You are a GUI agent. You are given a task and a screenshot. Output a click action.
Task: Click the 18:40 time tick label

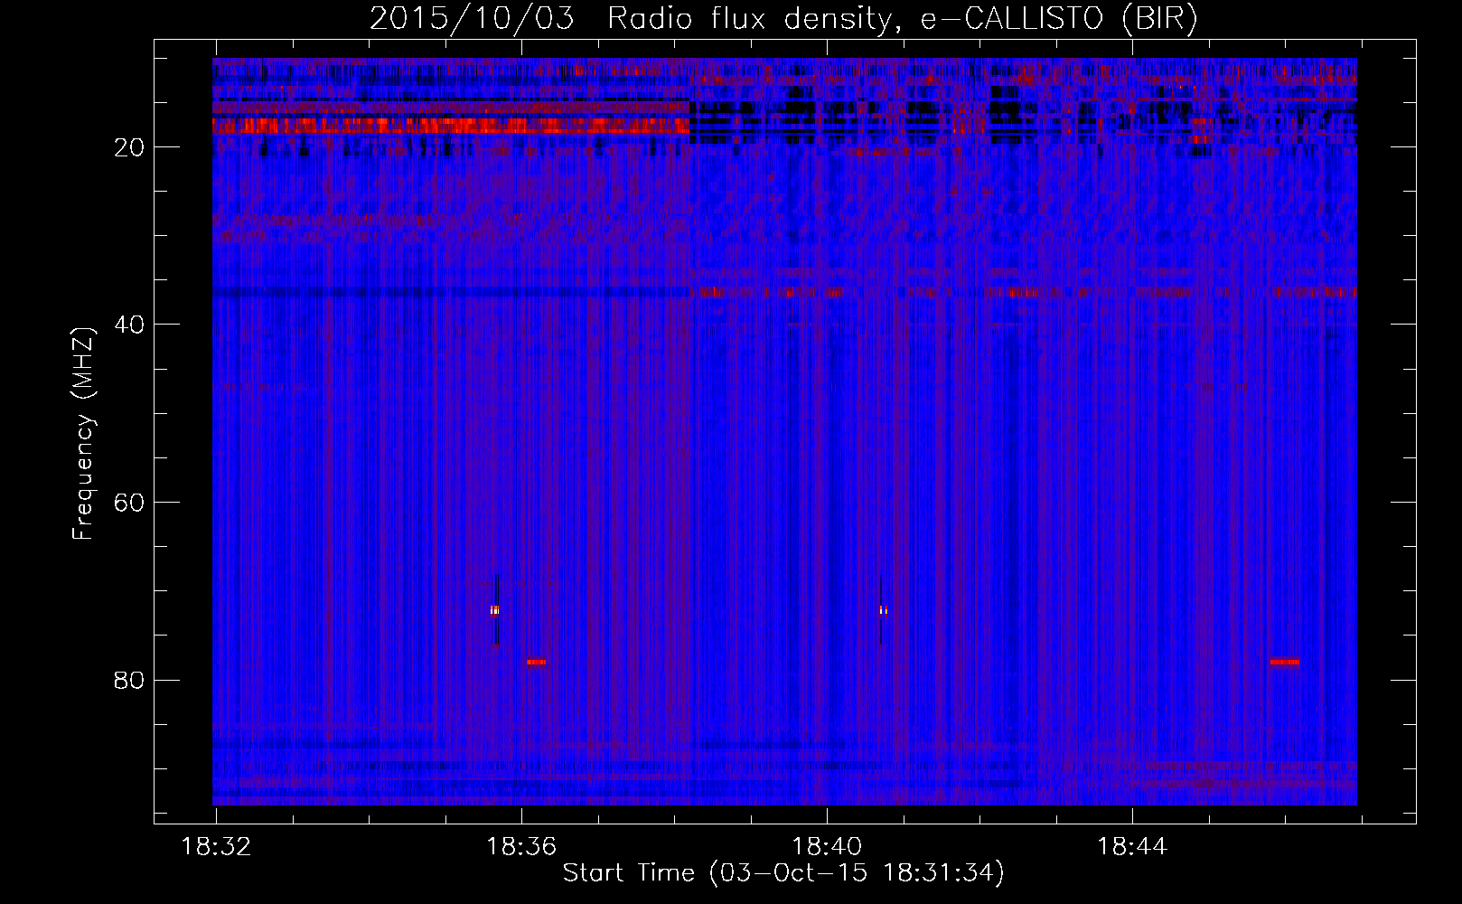pyautogui.click(x=827, y=847)
